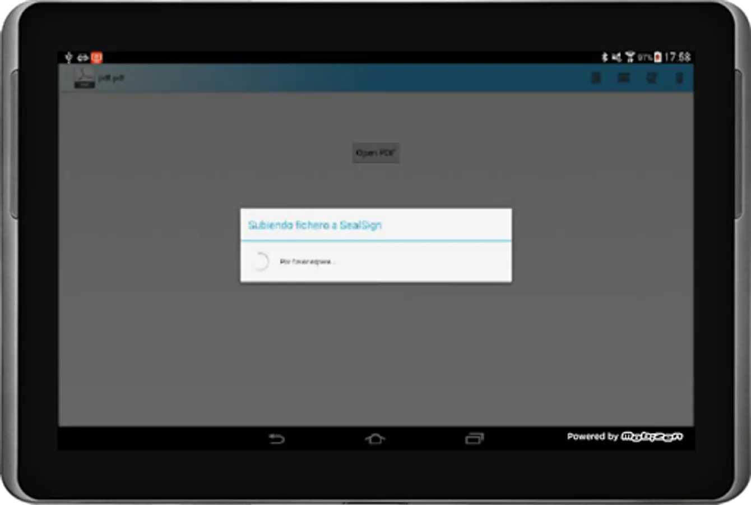Tap the Bluetooth status icon
Screen dimensions: 751x505
coord(605,57)
